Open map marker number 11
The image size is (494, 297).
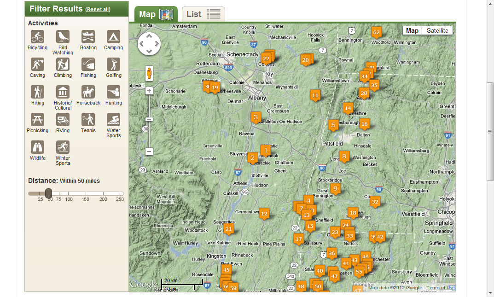(315, 96)
